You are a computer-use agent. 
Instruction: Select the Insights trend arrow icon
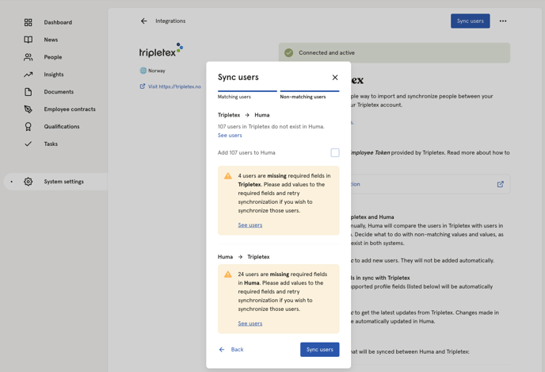coord(29,75)
